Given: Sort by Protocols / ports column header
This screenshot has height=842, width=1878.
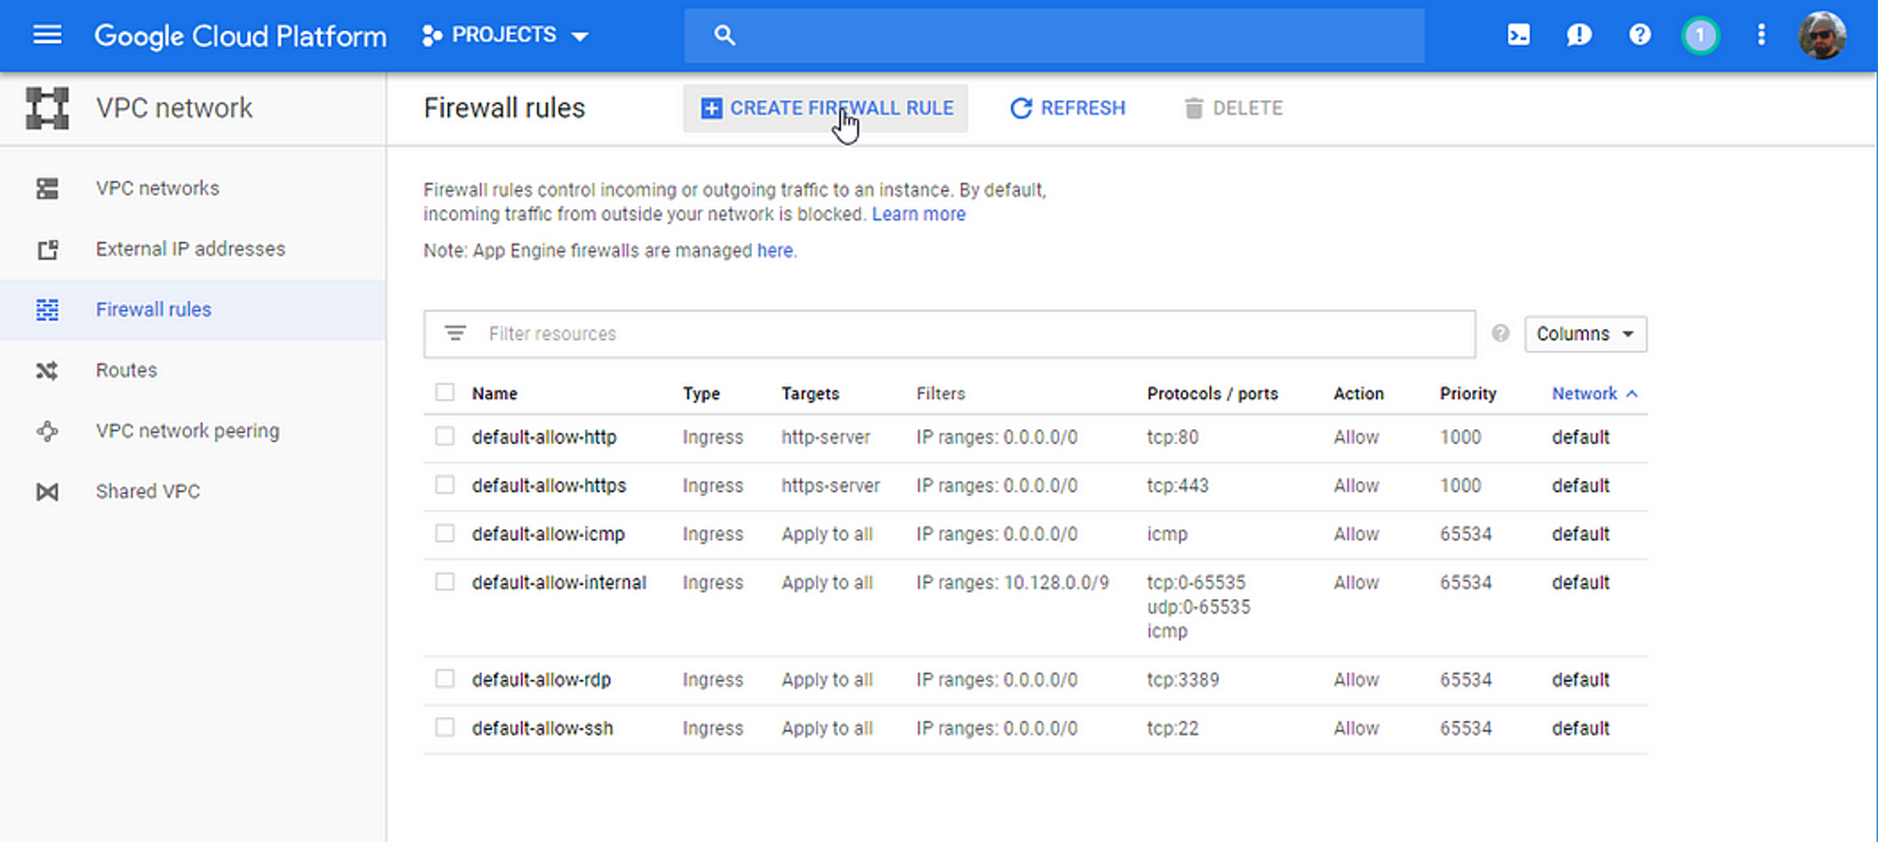Looking at the screenshot, I should [x=1212, y=393].
